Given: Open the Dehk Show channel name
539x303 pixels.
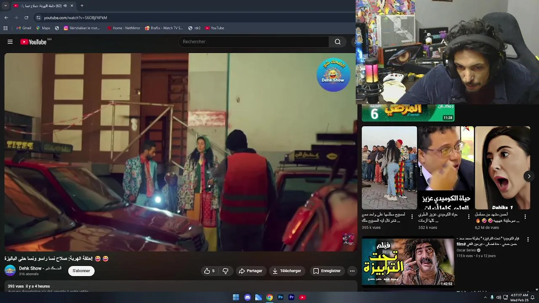Looking at the screenshot, I should [x=40, y=268].
